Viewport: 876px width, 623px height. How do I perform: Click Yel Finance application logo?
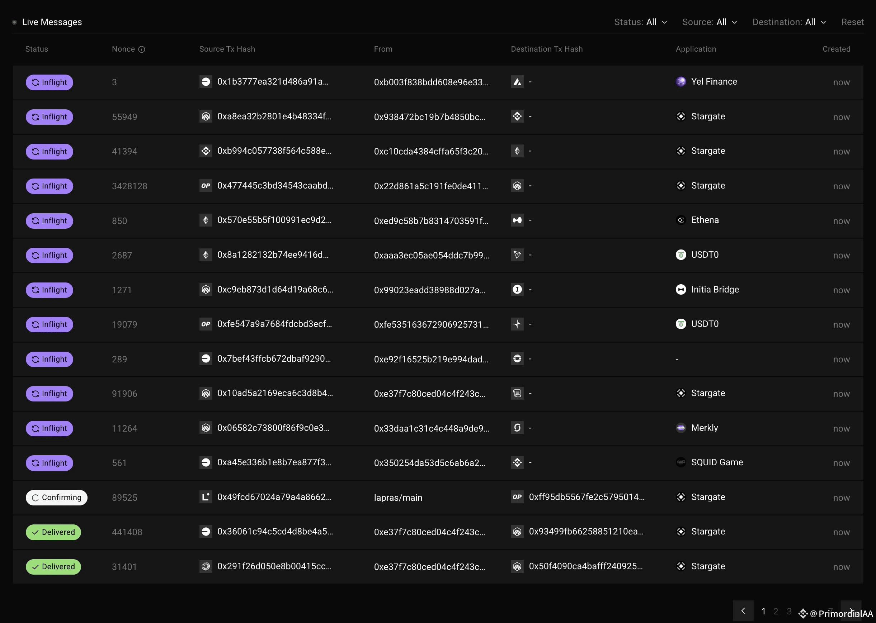(680, 82)
